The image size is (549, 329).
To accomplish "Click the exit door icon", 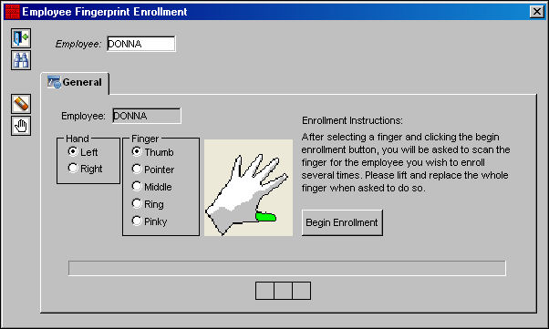I will coord(21,38).
